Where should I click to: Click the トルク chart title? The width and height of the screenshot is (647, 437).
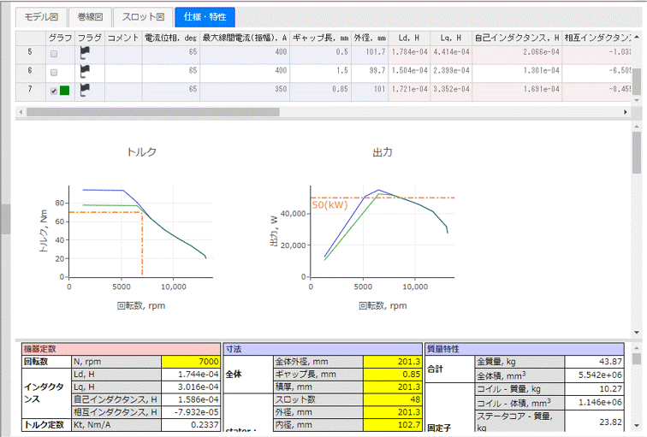tap(141, 152)
